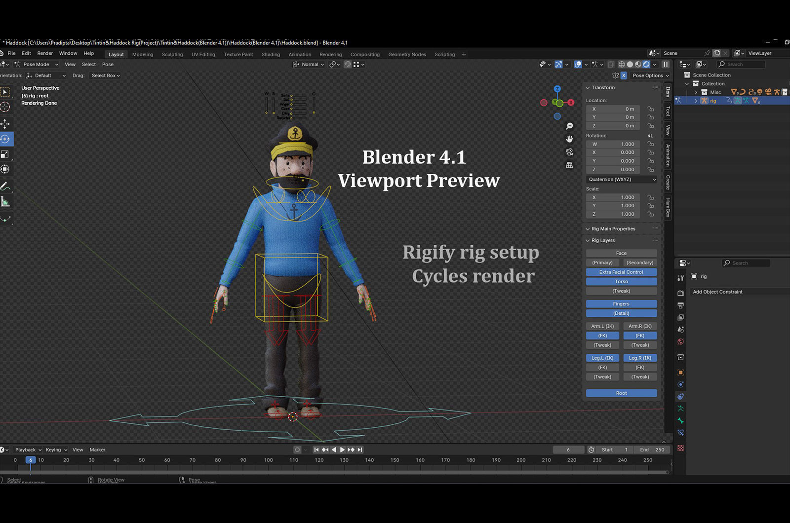The width and height of the screenshot is (790, 523).
Task: Open the Edit menu
Action: click(x=26, y=53)
